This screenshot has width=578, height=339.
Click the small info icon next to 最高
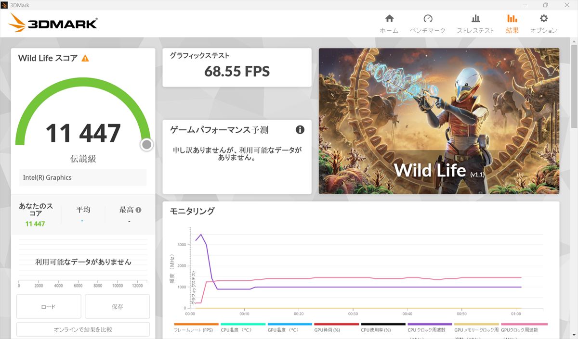click(139, 210)
